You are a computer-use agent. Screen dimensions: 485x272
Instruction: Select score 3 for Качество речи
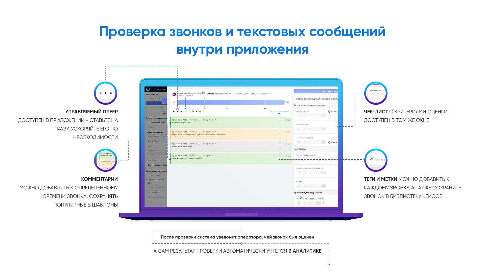[x=314, y=129]
